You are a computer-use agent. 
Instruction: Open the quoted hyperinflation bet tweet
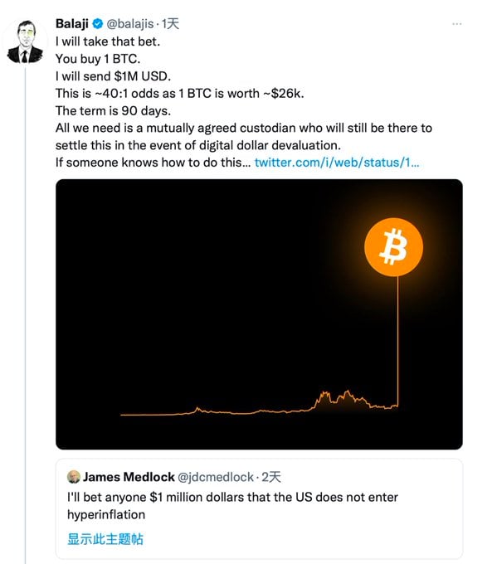point(259,508)
